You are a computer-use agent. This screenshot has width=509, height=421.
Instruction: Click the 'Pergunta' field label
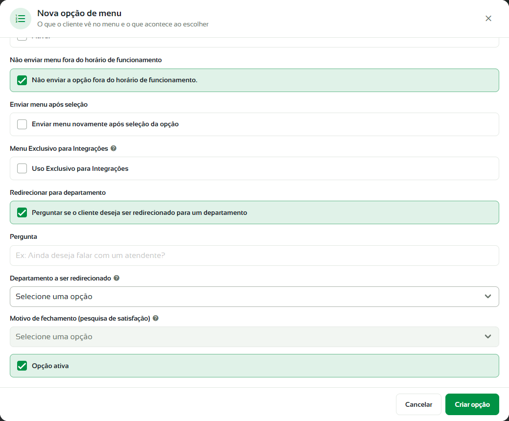click(23, 236)
